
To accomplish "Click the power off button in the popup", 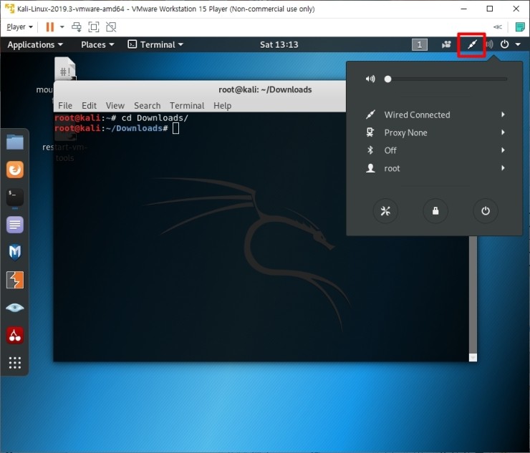I will tap(486, 211).
